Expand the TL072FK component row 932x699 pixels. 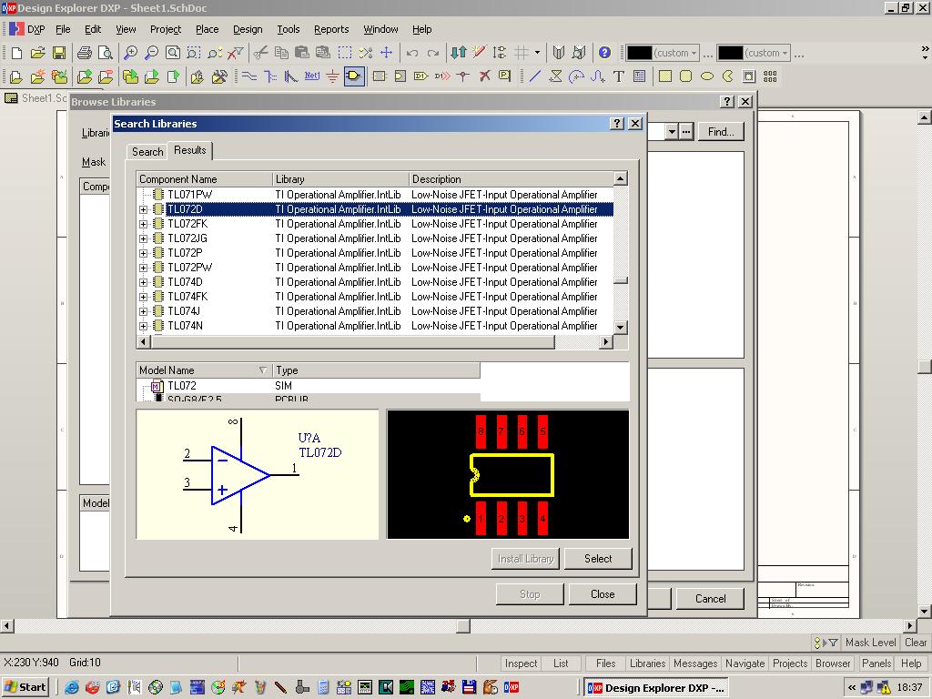tap(143, 224)
